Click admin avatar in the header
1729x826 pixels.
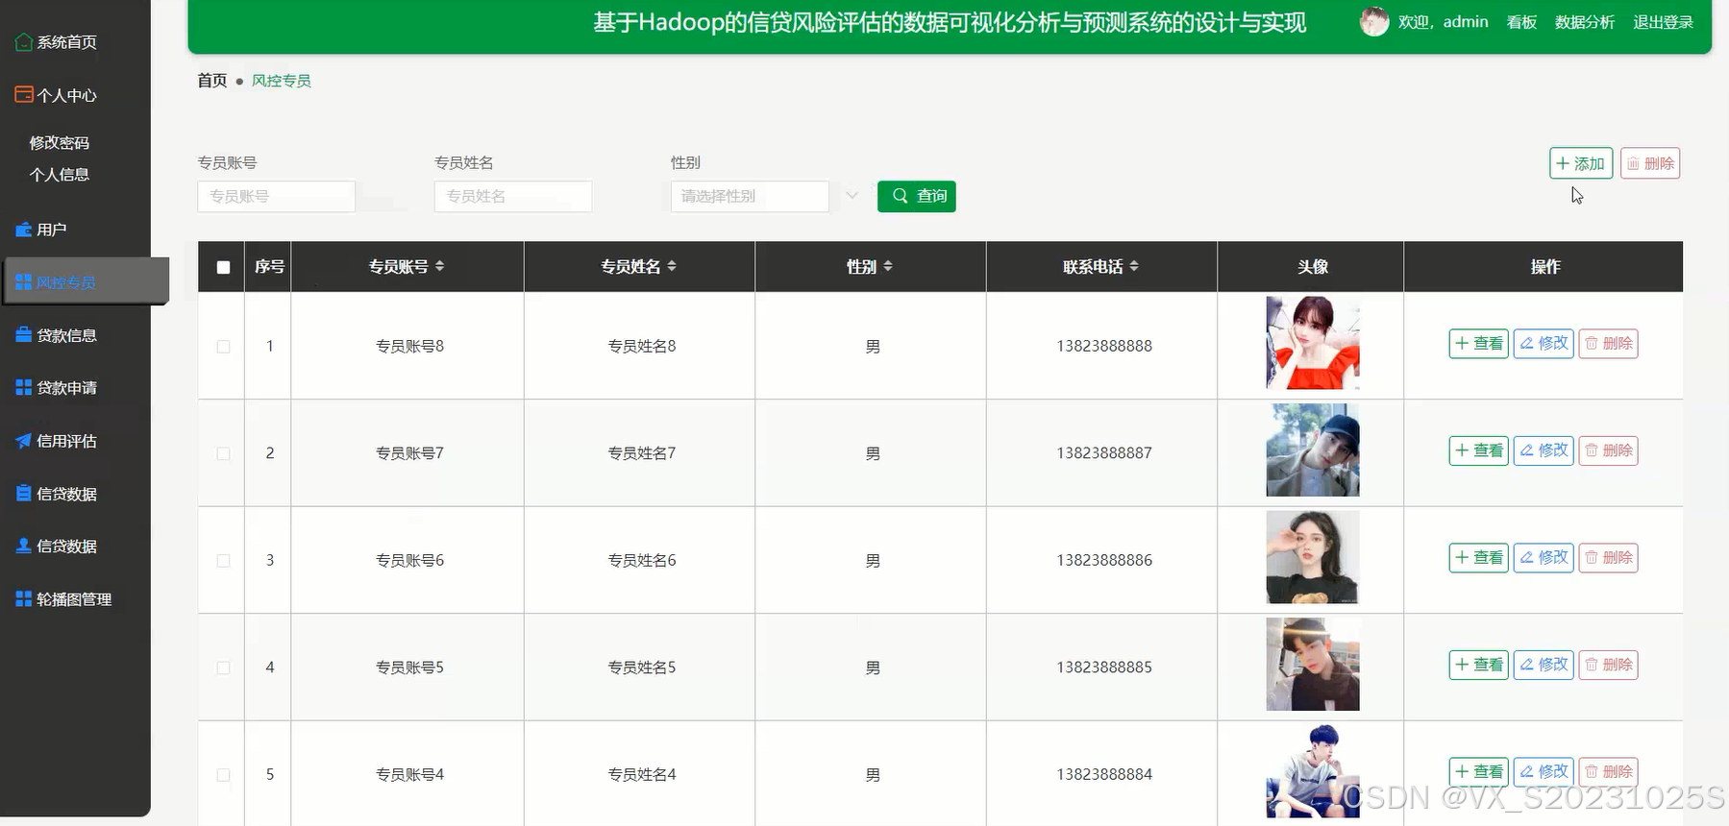pyautogui.click(x=1374, y=21)
